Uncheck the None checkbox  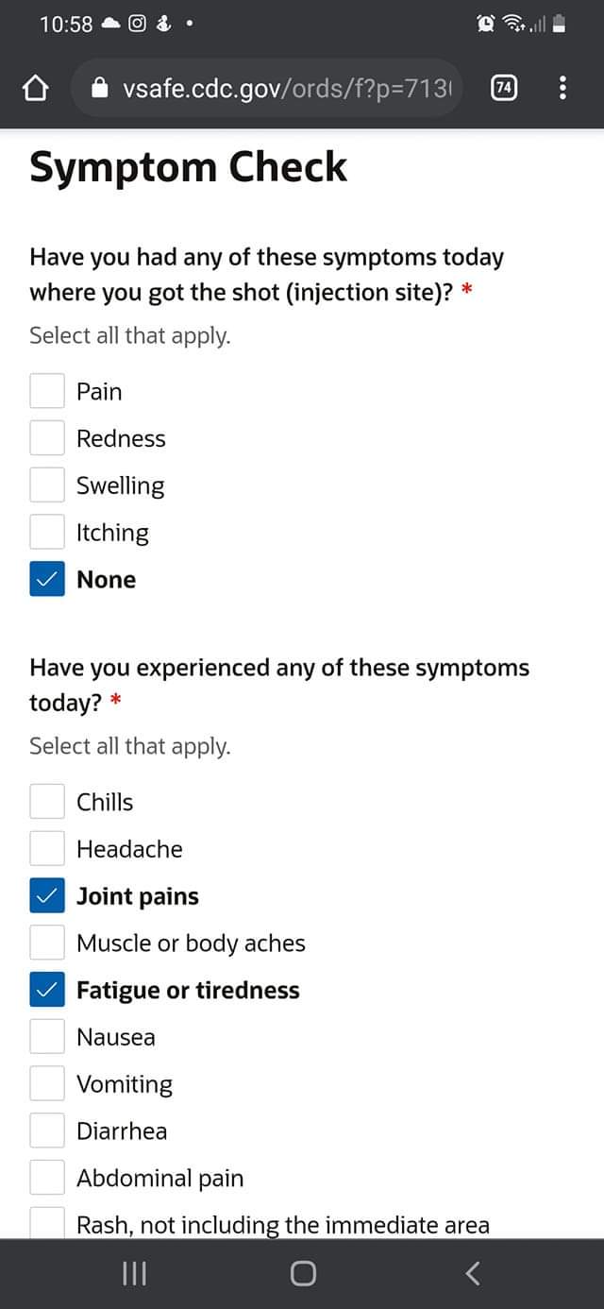click(47, 580)
